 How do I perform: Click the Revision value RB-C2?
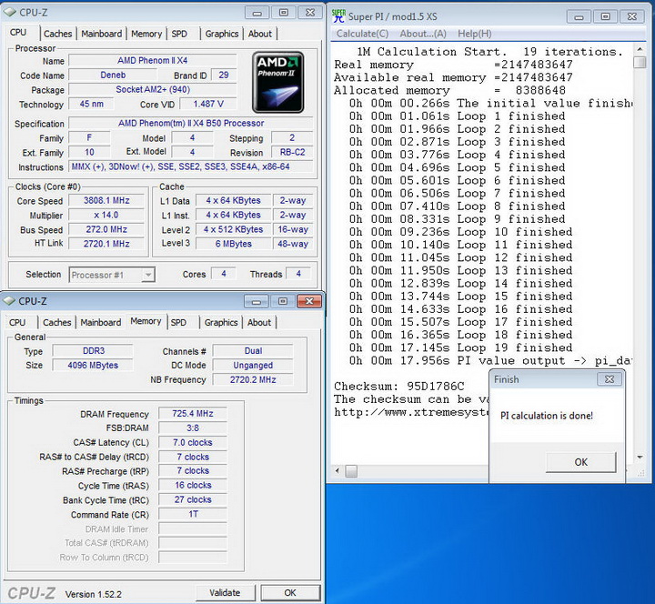tap(292, 153)
